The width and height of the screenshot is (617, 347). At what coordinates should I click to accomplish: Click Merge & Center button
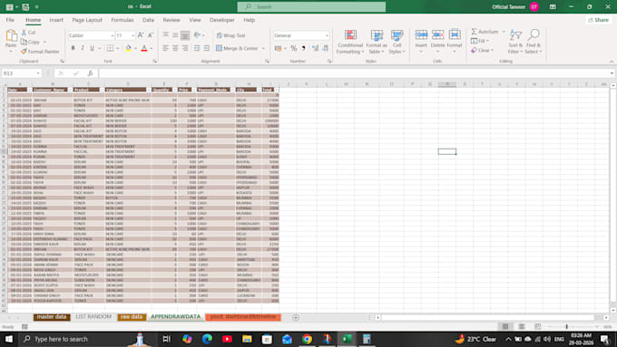pos(238,48)
